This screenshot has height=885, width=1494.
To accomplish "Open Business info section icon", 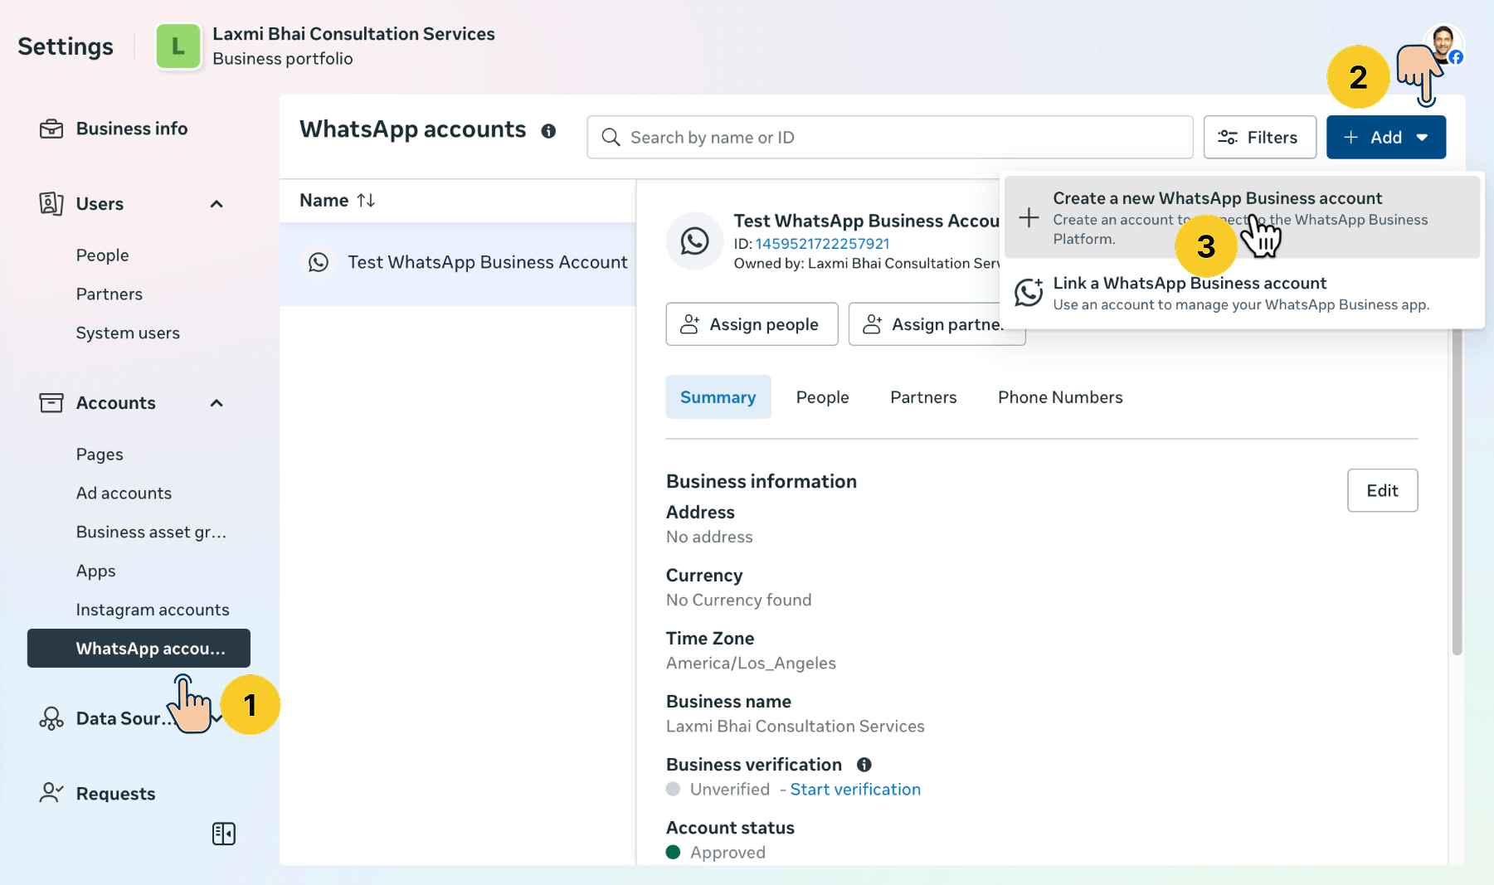I will (x=51, y=129).
